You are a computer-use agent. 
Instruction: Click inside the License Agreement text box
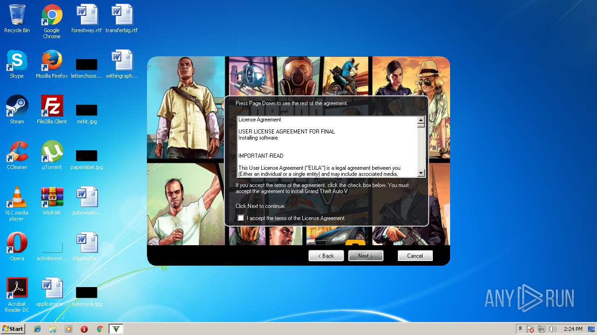pos(327,147)
